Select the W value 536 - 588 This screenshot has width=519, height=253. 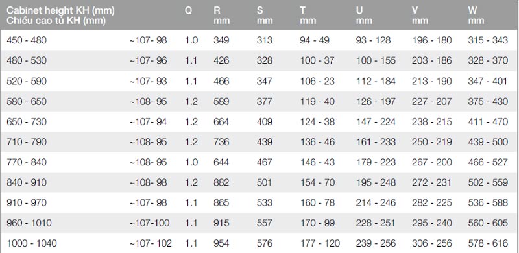(x=488, y=202)
